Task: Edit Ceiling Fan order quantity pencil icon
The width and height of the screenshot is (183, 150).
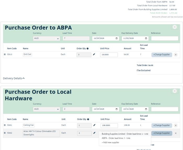Action: 94,125
